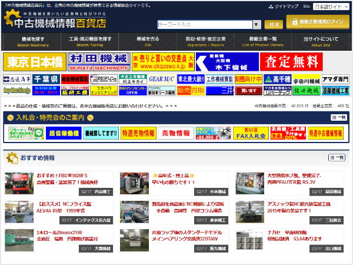Open the 大型精密ホブ盤 listing

point(294,179)
